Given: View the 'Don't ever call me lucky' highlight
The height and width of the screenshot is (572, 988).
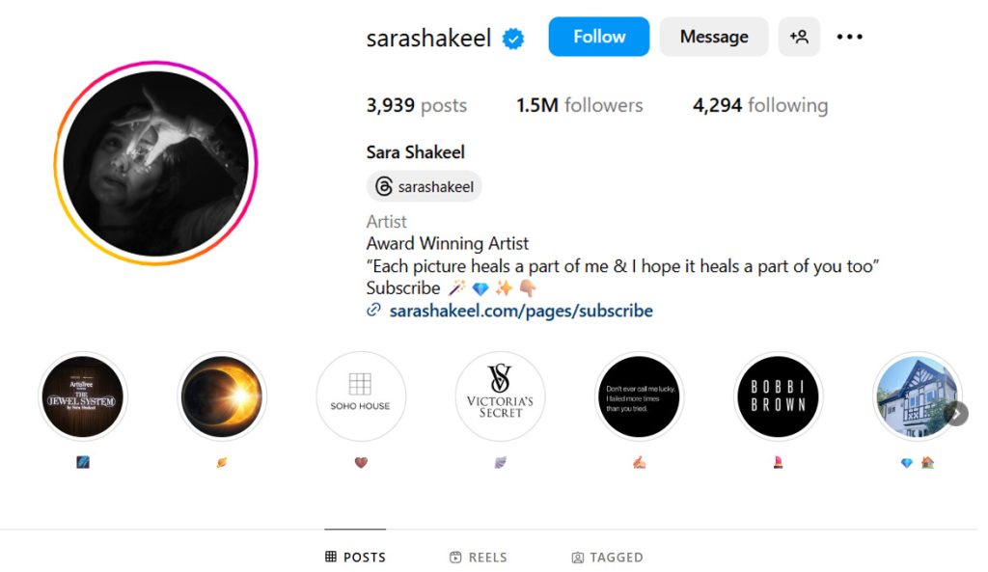Looking at the screenshot, I should click(639, 396).
